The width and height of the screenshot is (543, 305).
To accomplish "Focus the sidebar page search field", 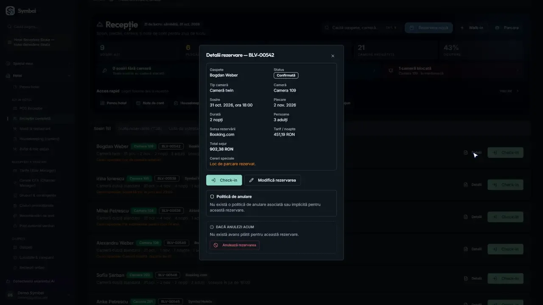I will point(38,27).
